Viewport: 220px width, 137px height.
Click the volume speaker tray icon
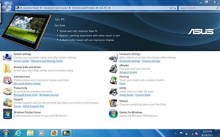coord(197,133)
